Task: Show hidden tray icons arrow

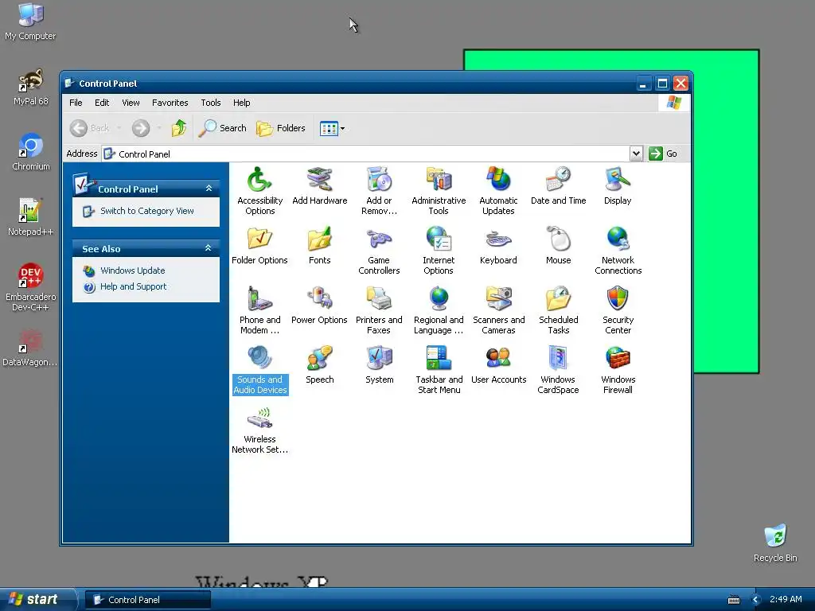Action: [x=756, y=600]
